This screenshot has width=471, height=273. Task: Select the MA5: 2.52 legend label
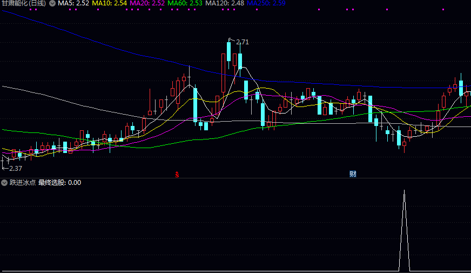[x=73, y=3]
